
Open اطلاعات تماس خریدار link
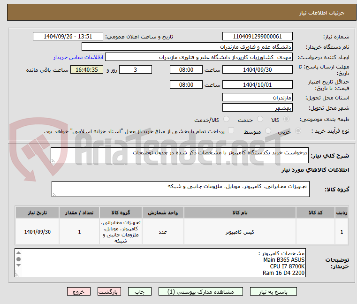pos(78,57)
